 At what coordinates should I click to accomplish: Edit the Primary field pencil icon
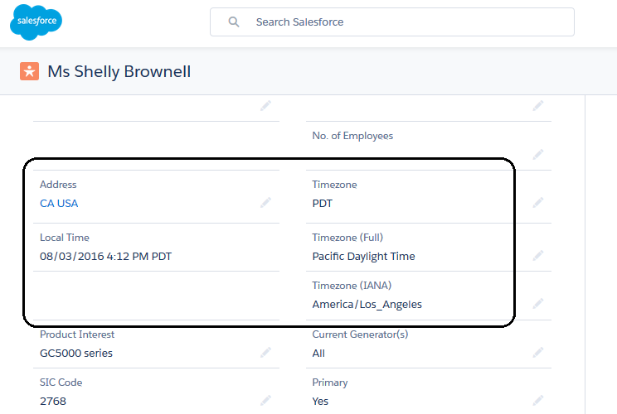pos(538,401)
